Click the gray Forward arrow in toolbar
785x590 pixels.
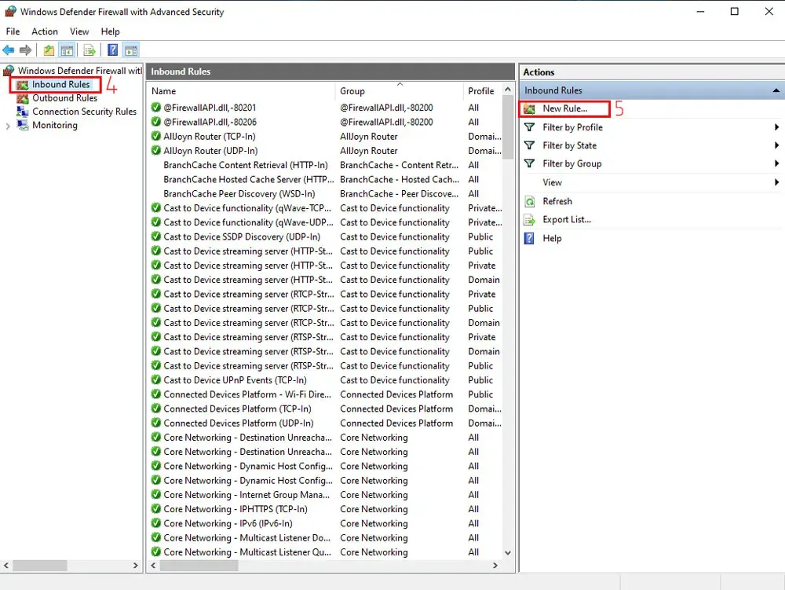coord(26,50)
